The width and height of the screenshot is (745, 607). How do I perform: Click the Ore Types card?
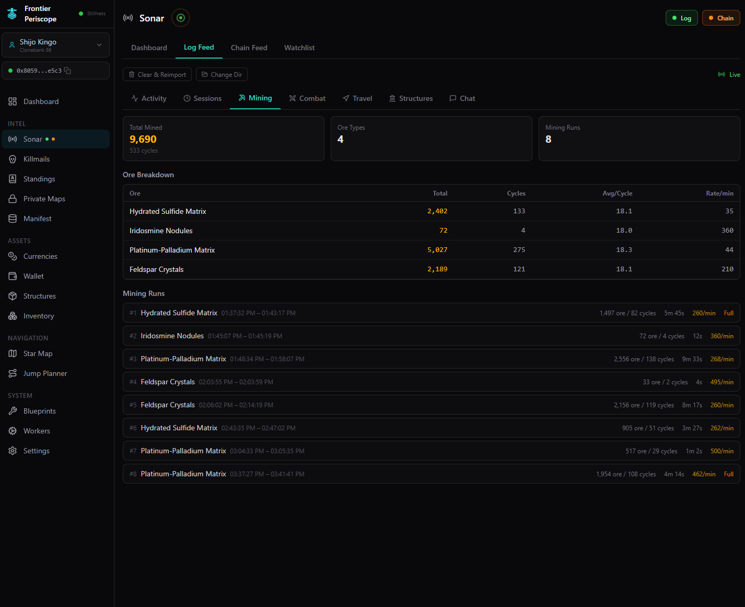click(x=432, y=139)
